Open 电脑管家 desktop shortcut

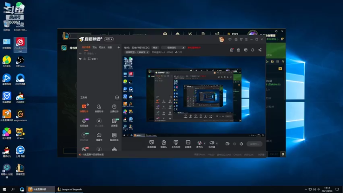coord(6,98)
